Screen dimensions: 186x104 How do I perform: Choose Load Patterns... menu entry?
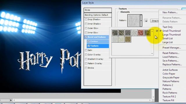[171, 57]
